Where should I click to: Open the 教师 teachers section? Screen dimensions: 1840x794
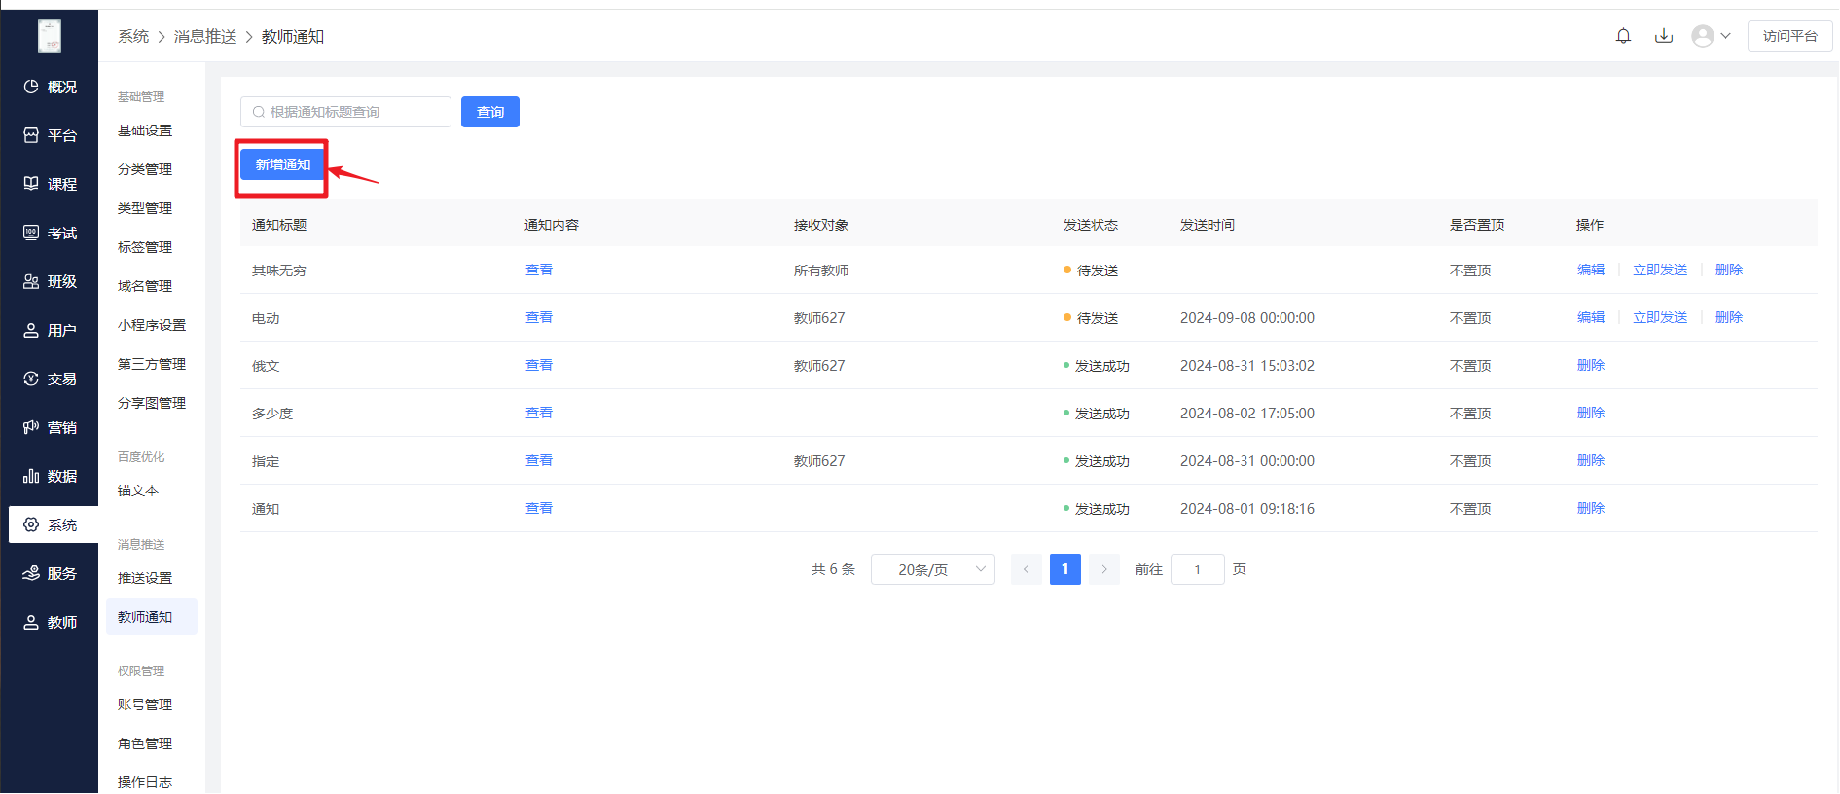50,622
